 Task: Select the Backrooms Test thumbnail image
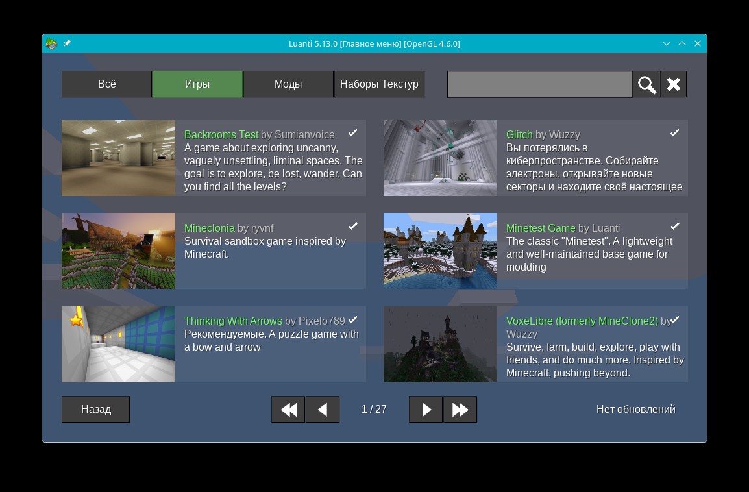click(x=118, y=158)
